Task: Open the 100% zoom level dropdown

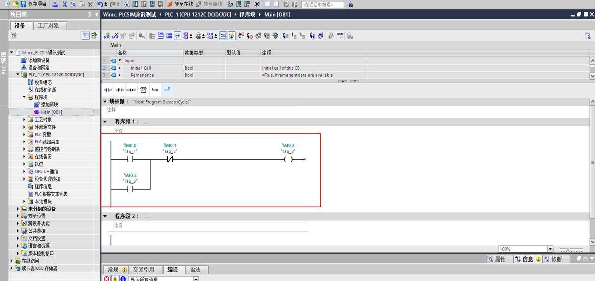Action: point(550,249)
